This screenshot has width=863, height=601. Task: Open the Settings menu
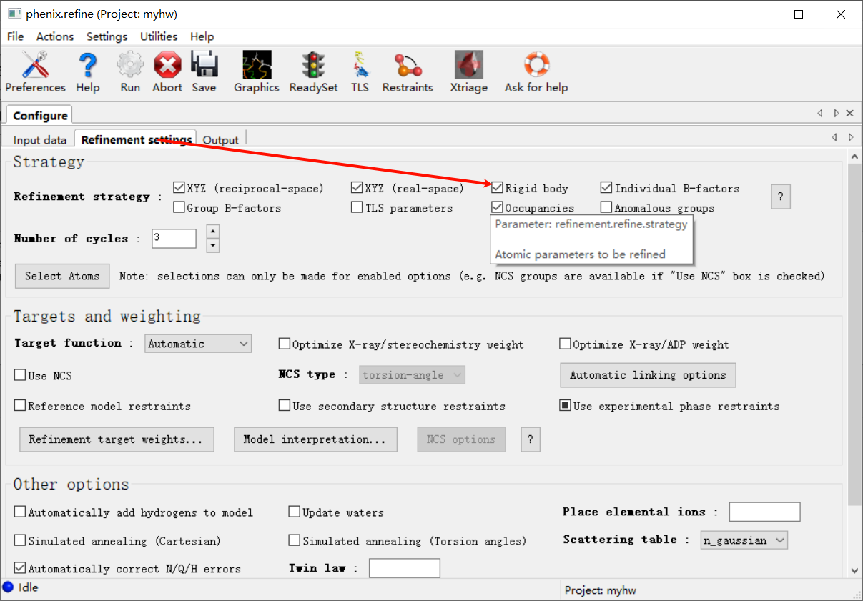(107, 36)
